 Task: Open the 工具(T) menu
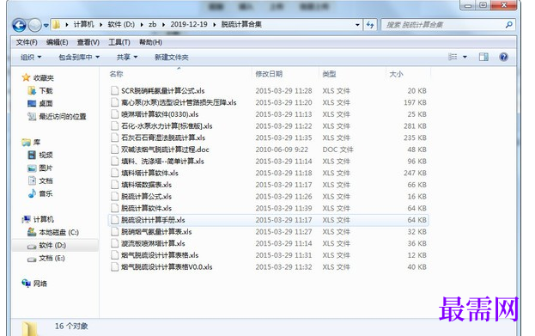[119, 42]
